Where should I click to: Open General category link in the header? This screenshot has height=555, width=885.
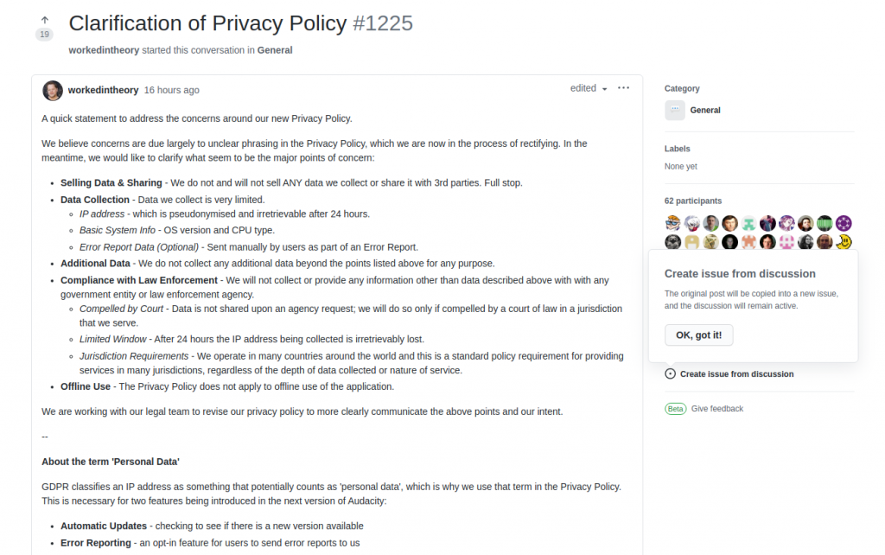pyautogui.click(x=275, y=50)
